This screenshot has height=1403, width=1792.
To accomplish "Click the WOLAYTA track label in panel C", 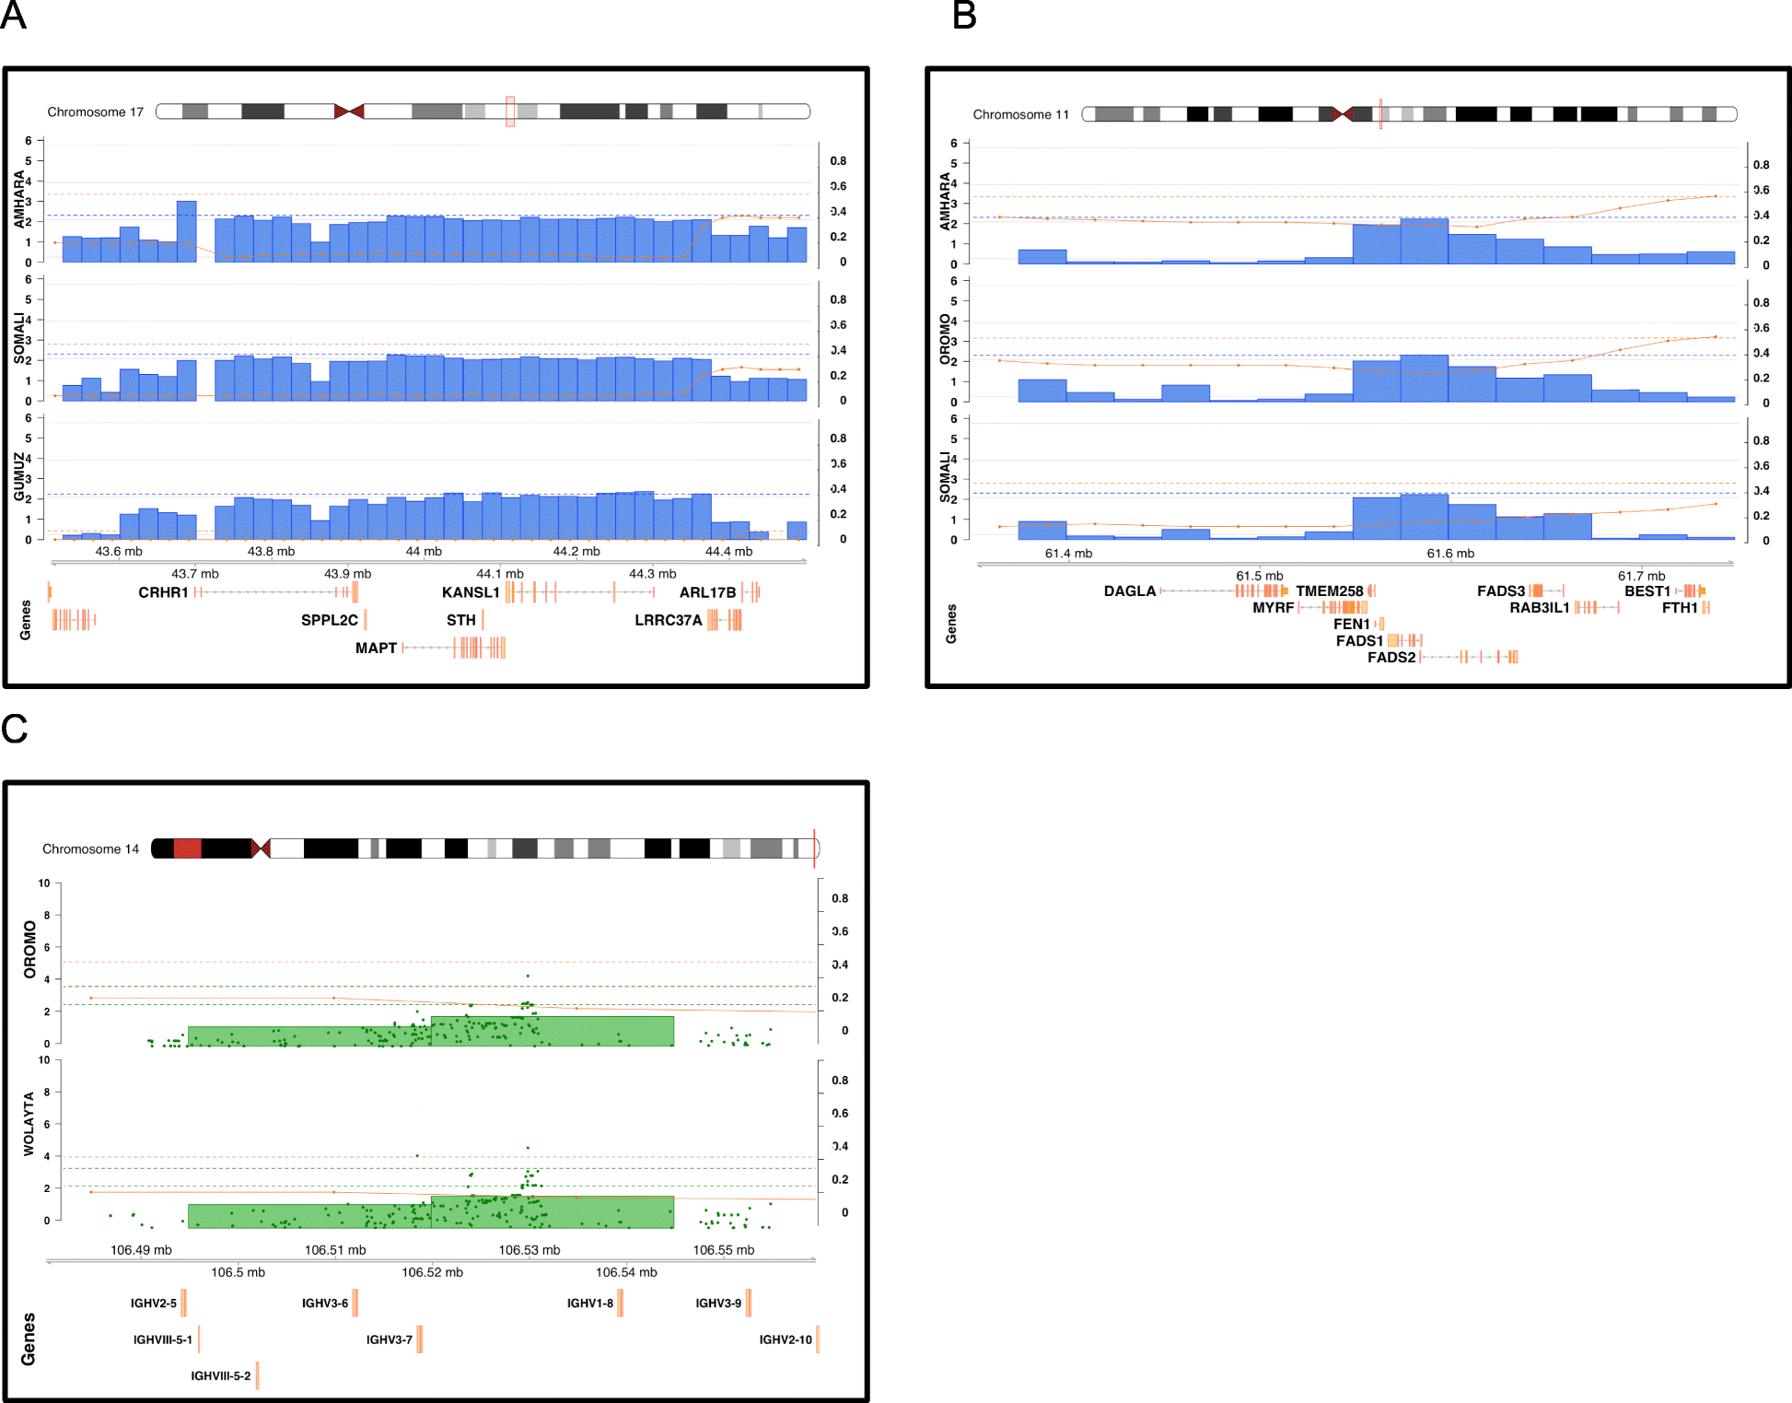I will click(x=29, y=1123).
